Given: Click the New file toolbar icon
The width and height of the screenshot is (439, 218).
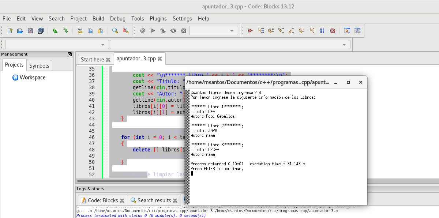Looking at the screenshot, I should pyautogui.click(x=10, y=31).
